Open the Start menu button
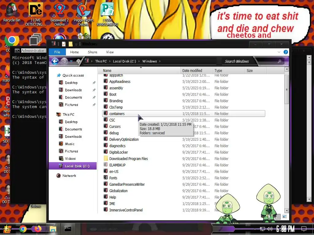The width and height of the screenshot is (314, 235). [7, 229]
